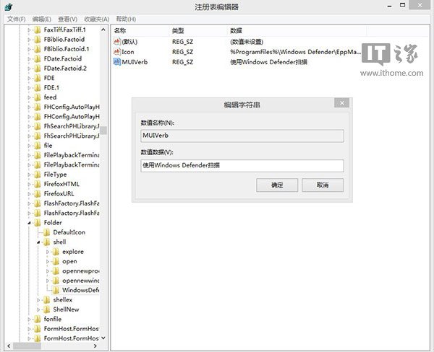Image resolution: width=434 pixels, height=352 pixels.
Task: Click the feed key folder icon
Action: pyautogui.click(x=37, y=97)
